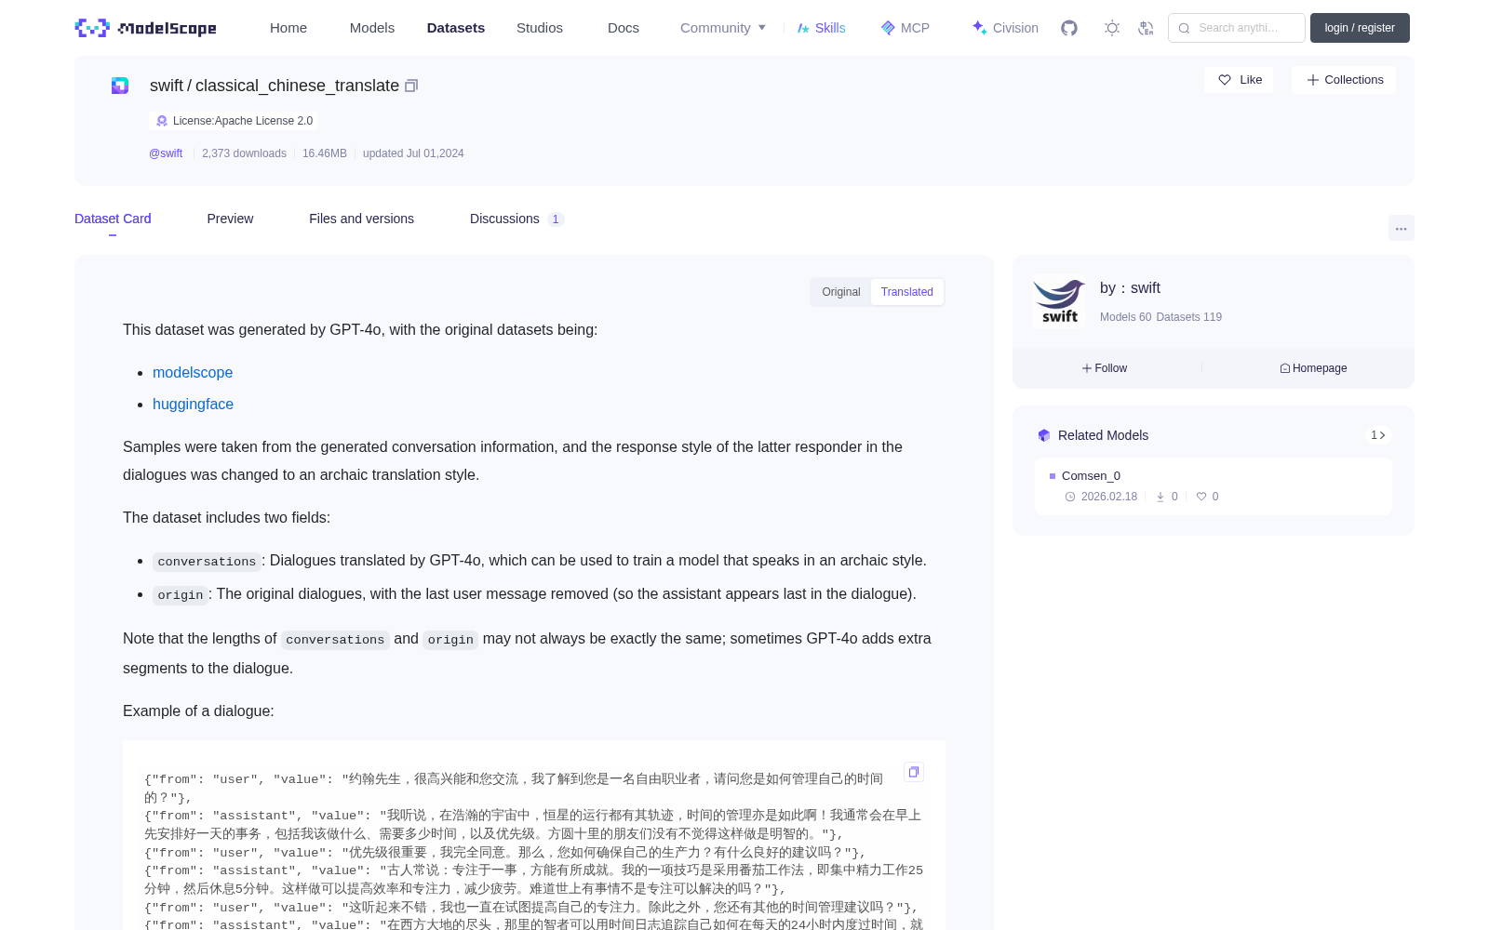Click the origin field code label in list
The width and height of the screenshot is (1489, 930).
(181, 595)
